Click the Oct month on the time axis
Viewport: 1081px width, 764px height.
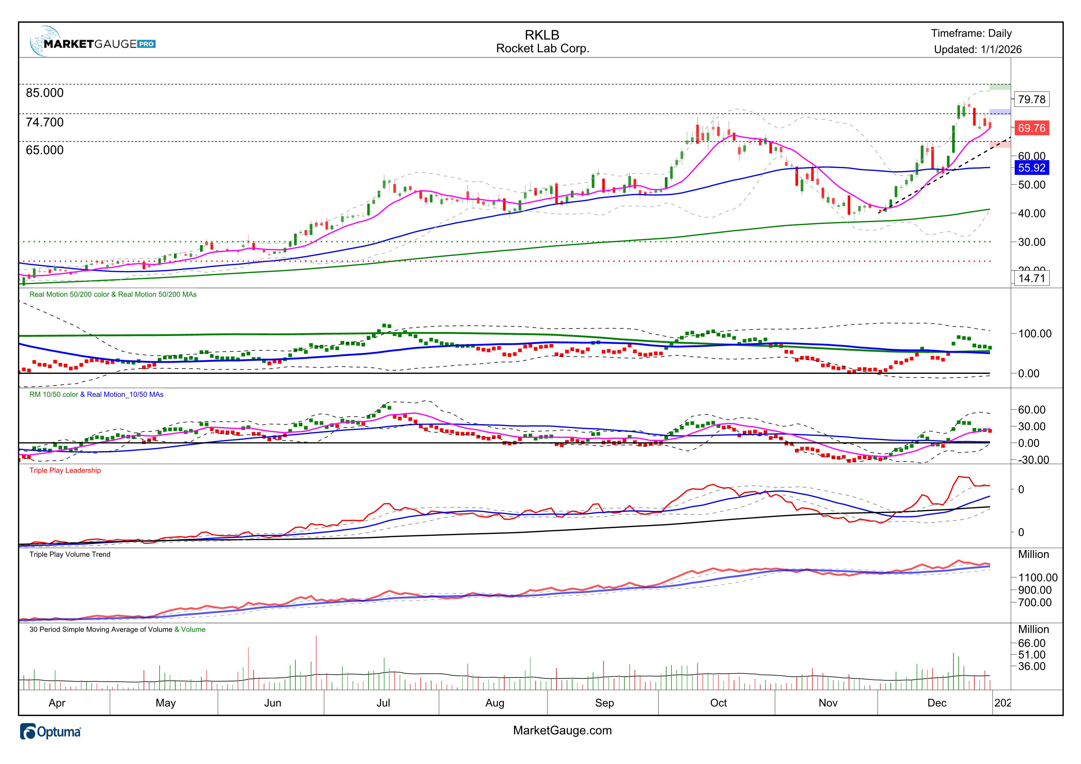pyautogui.click(x=718, y=703)
